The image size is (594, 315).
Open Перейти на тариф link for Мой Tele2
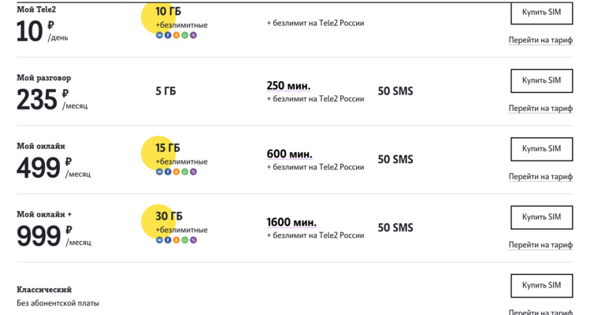tap(540, 40)
